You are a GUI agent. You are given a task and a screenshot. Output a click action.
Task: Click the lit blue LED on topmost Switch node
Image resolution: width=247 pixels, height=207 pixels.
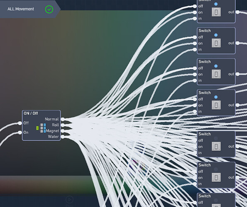tap(216, 4)
